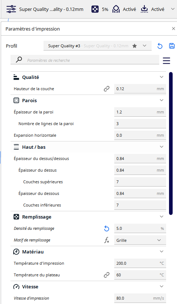
Task: Click the support Activé indicator icon
Action: tap(116, 9)
